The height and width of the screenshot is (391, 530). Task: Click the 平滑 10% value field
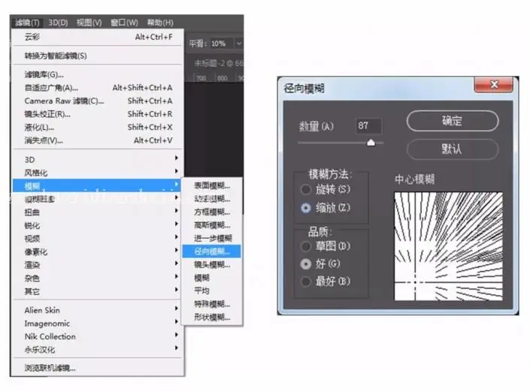(x=220, y=44)
